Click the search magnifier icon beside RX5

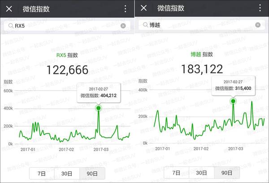(x=11, y=26)
